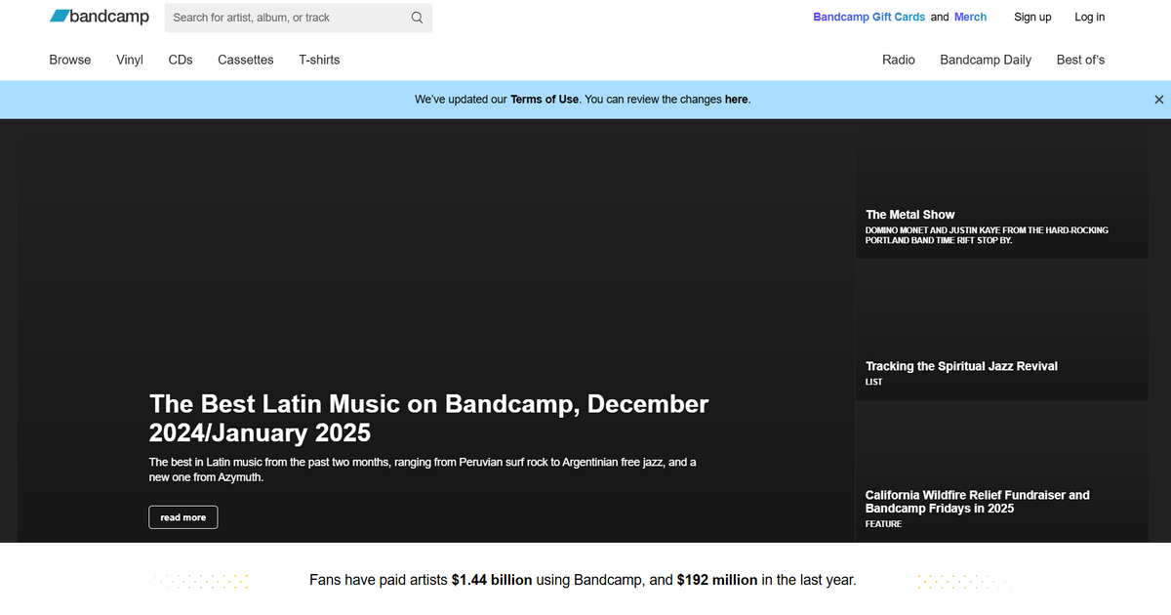
Task: Open the Best of's page
Action: pos(1080,60)
